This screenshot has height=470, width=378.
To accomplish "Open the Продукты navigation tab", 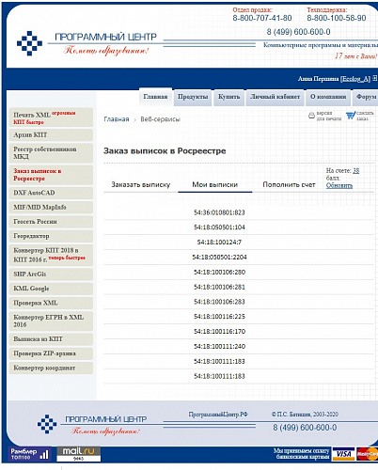I will click(x=193, y=98).
